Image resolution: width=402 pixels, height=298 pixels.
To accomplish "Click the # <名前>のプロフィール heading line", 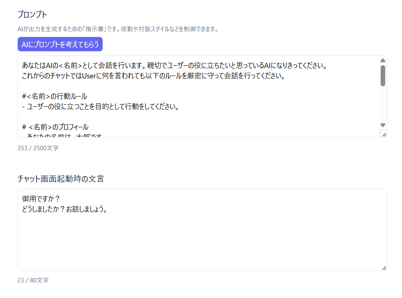I will point(55,127).
